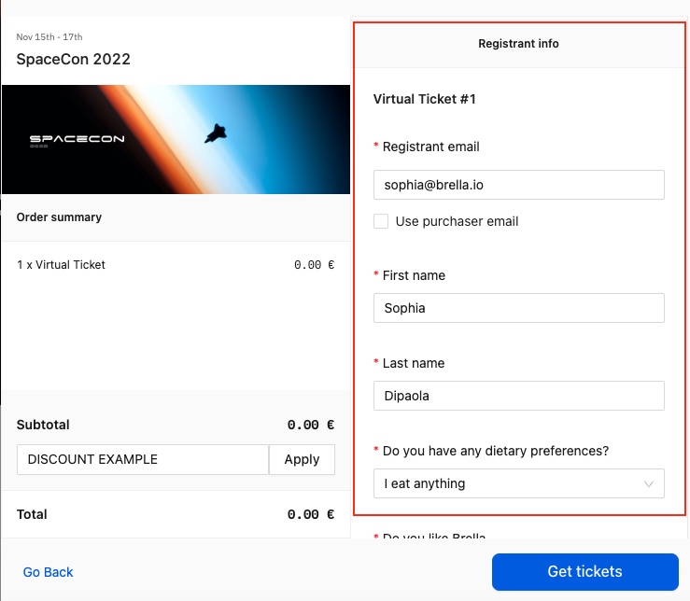Click the Registrant info header
The width and height of the screenshot is (690, 601).
pyautogui.click(x=518, y=44)
